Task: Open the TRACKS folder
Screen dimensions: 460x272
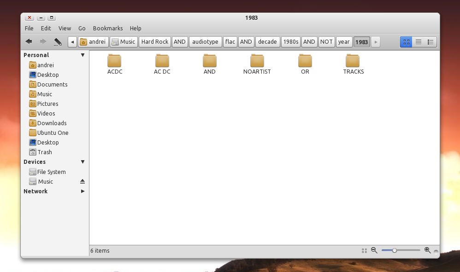Action: point(353,64)
